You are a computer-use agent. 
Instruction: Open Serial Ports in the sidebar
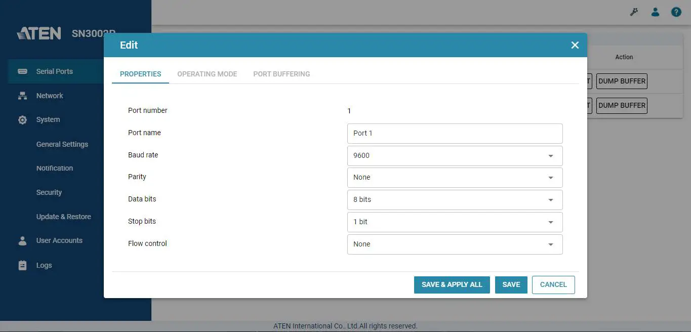pos(55,71)
